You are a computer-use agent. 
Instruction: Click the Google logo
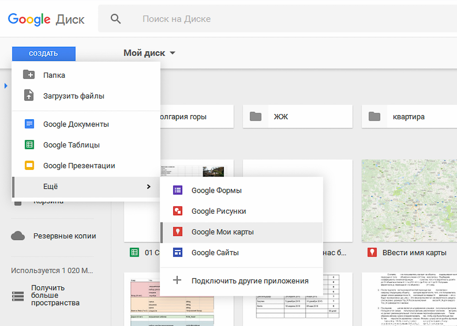[x=29, y=19]
